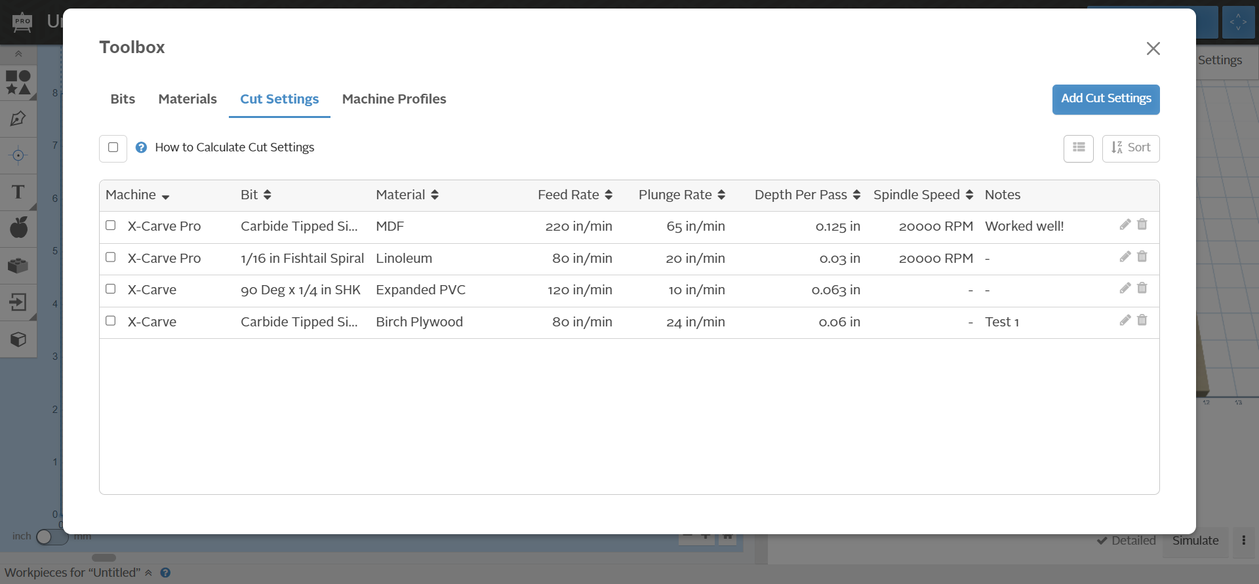Screen dimensions: 1259x584
Task: Select the Drill point crosshair tool
Action: tap(18, 155)
